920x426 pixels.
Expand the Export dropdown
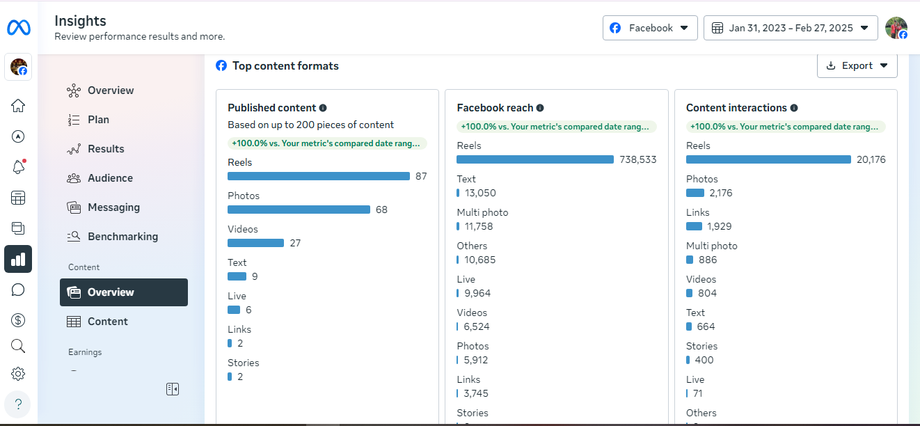[857, 65]
